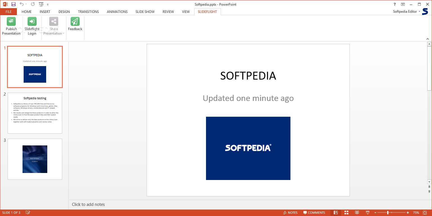The width and height of the screenshot is (432, 216).
Task: Click the Updated one minute ago subtitle
Action: (248, 98)
